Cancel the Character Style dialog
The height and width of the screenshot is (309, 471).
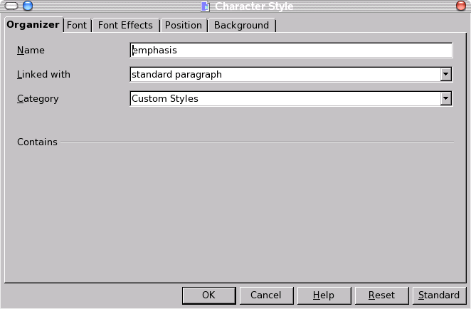[265, 295]
